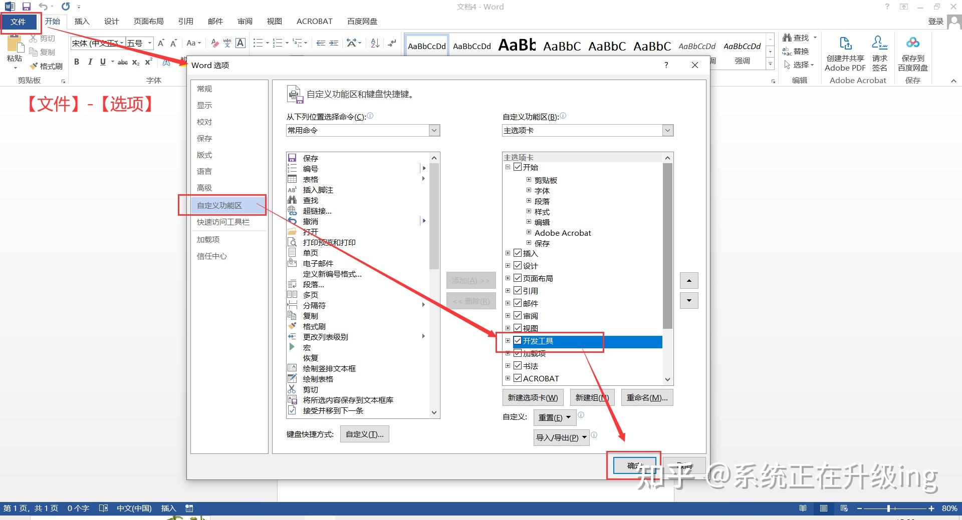Apply Subscript x₂ formatting
This screenshot has width=962, height=520.
tap(136, 62)
